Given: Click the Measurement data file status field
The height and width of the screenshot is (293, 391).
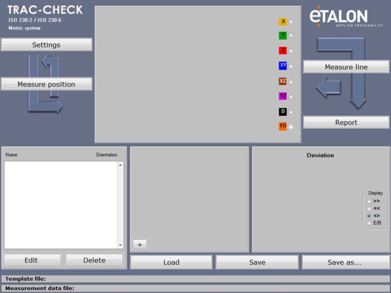Looking at the screenshot, I should coord(195,288).
